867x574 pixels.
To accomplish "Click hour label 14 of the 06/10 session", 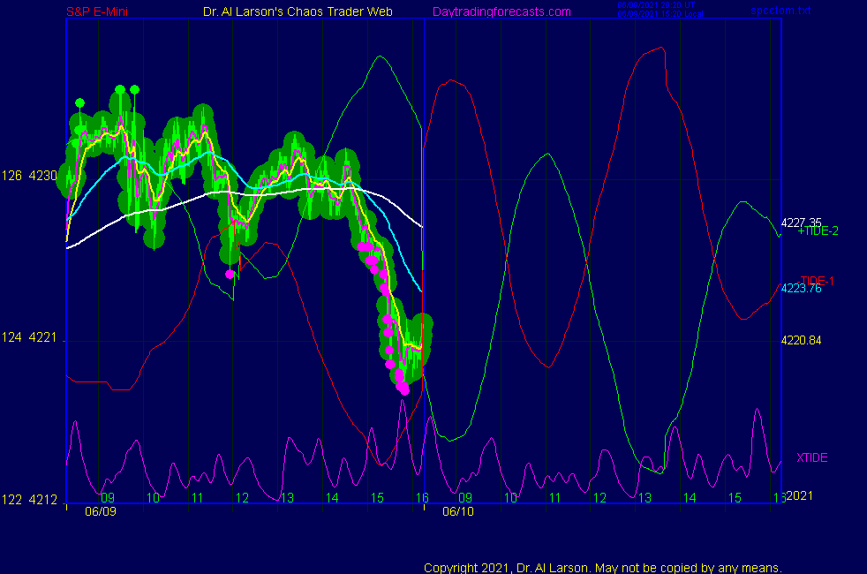I will point(690,498).
